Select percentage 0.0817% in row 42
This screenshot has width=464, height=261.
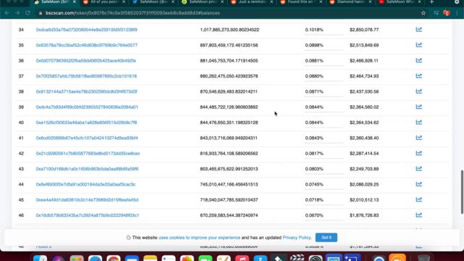tap(314, 153)
